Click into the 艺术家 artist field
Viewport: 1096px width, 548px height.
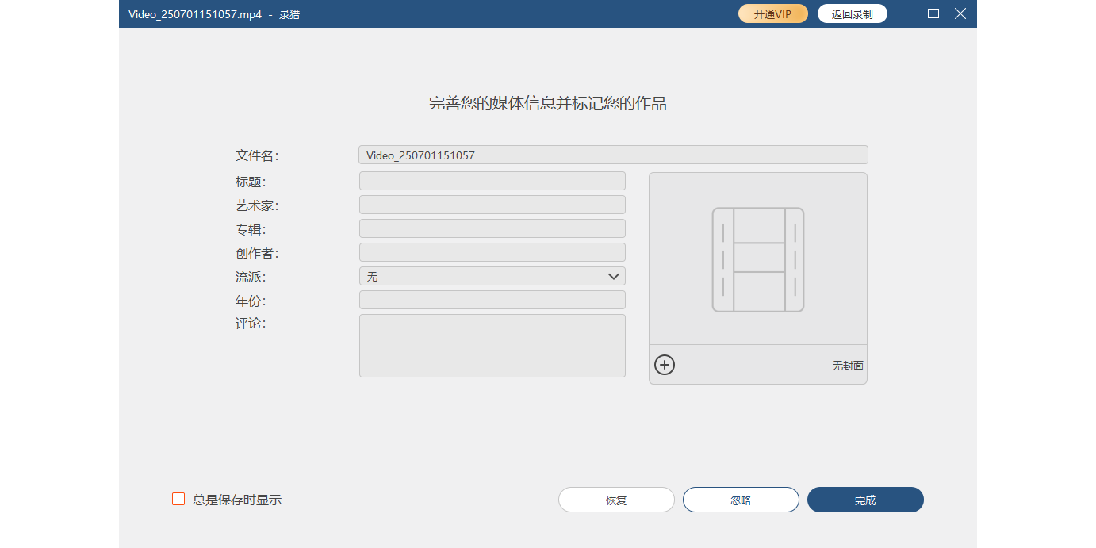tap(492, 205)
